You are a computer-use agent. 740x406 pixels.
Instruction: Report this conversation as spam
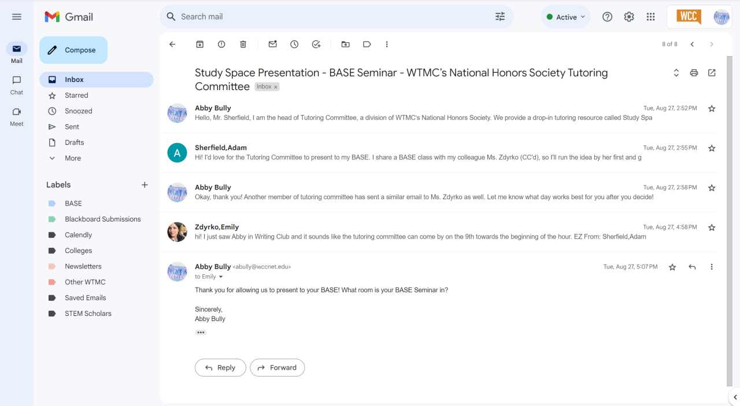coord(221,44)
